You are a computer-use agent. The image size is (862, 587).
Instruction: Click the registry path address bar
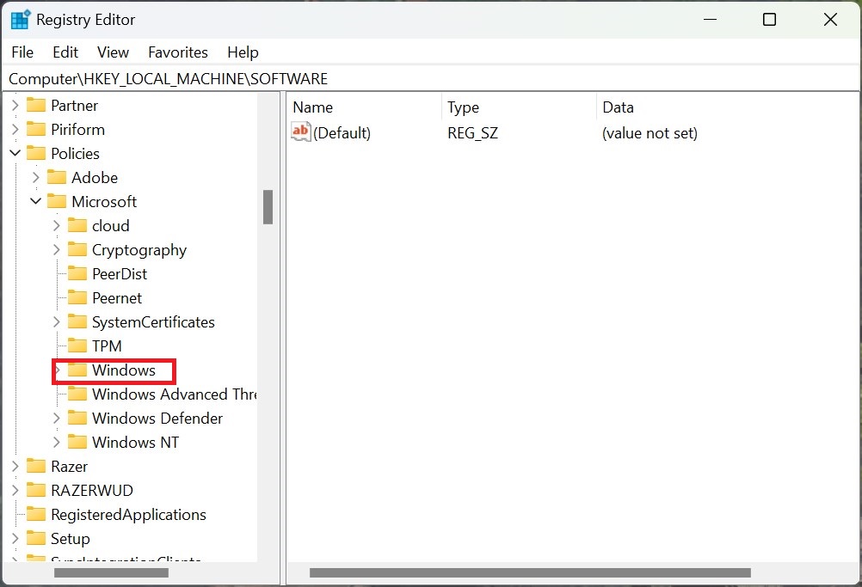click(430, 79)
